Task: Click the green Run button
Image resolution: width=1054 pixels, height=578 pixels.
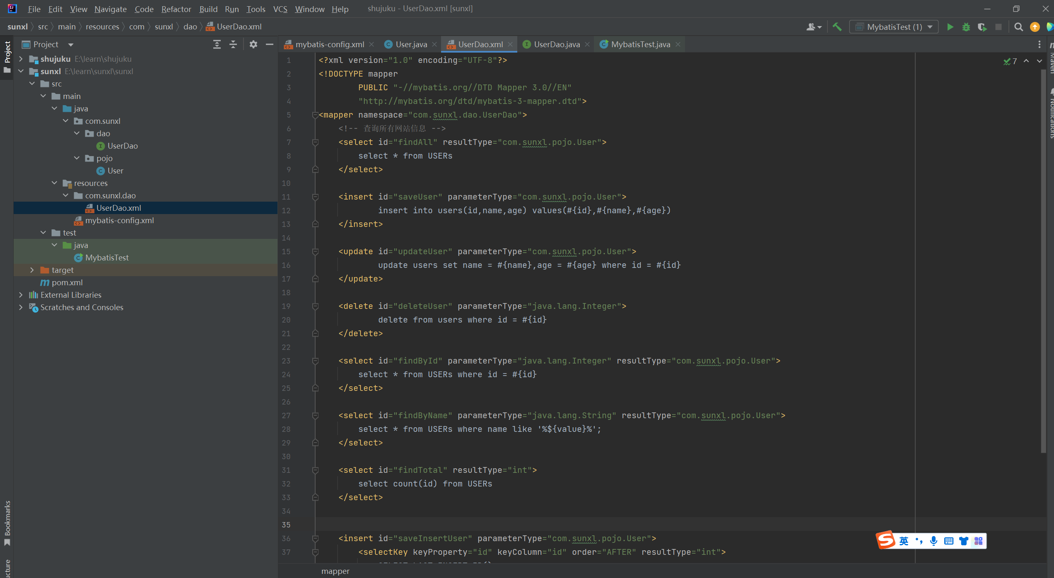Action: pos(950,27)
